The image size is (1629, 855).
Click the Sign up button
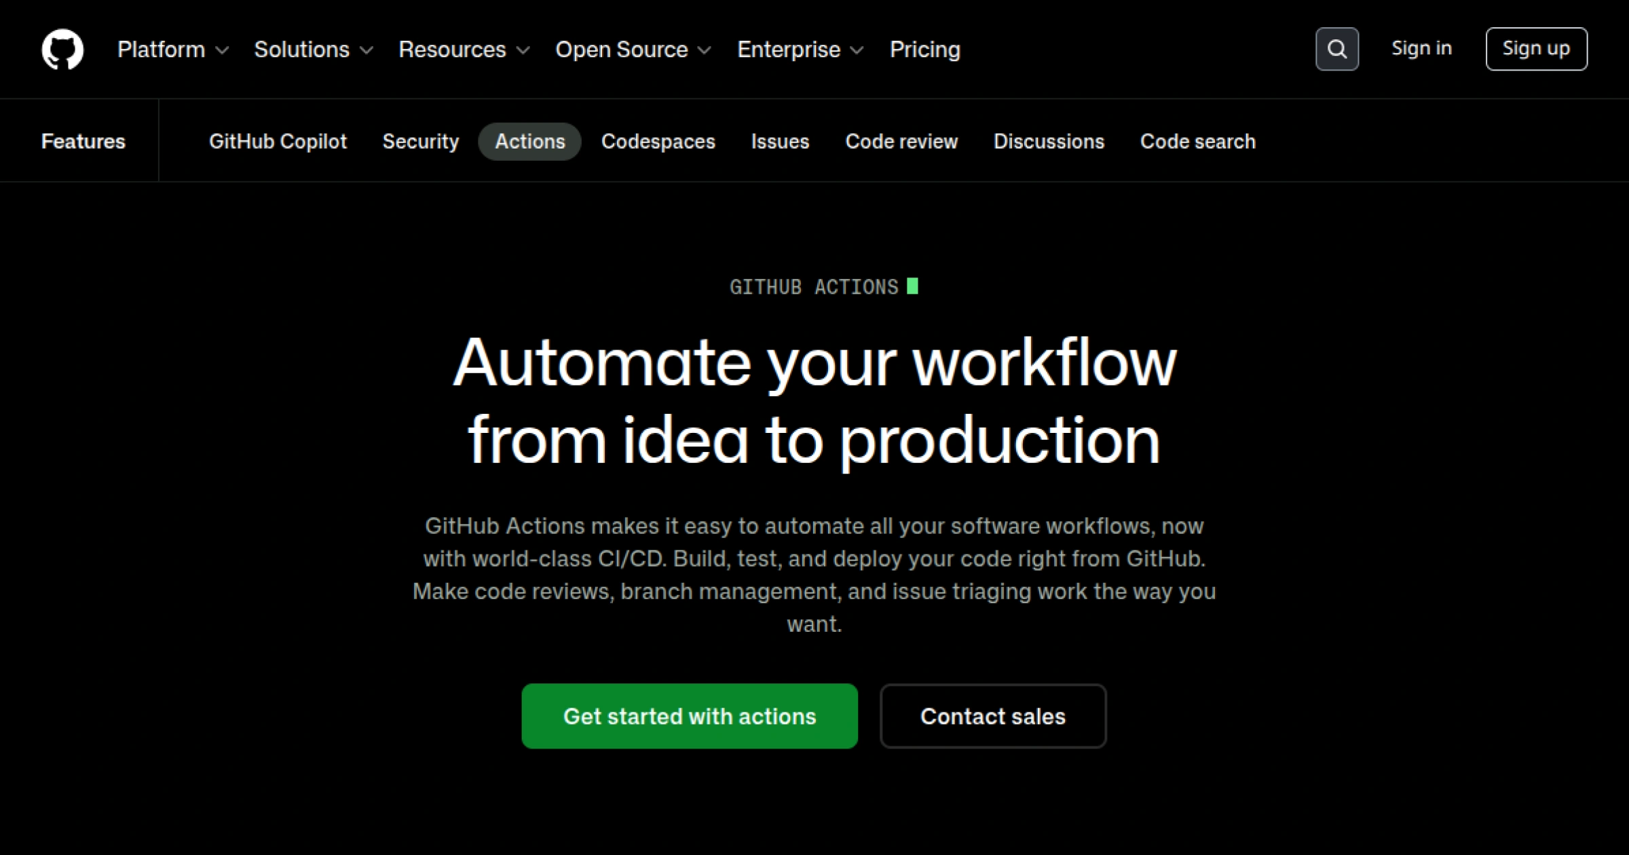(1536, 49)
